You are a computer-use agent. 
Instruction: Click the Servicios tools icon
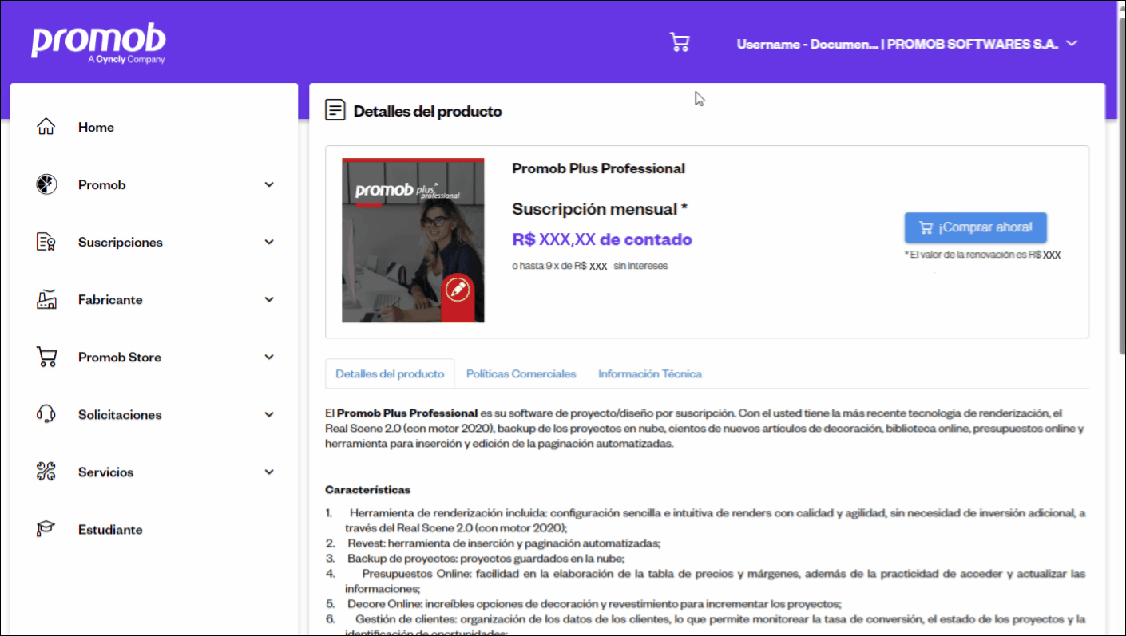(x=46, y=472)
